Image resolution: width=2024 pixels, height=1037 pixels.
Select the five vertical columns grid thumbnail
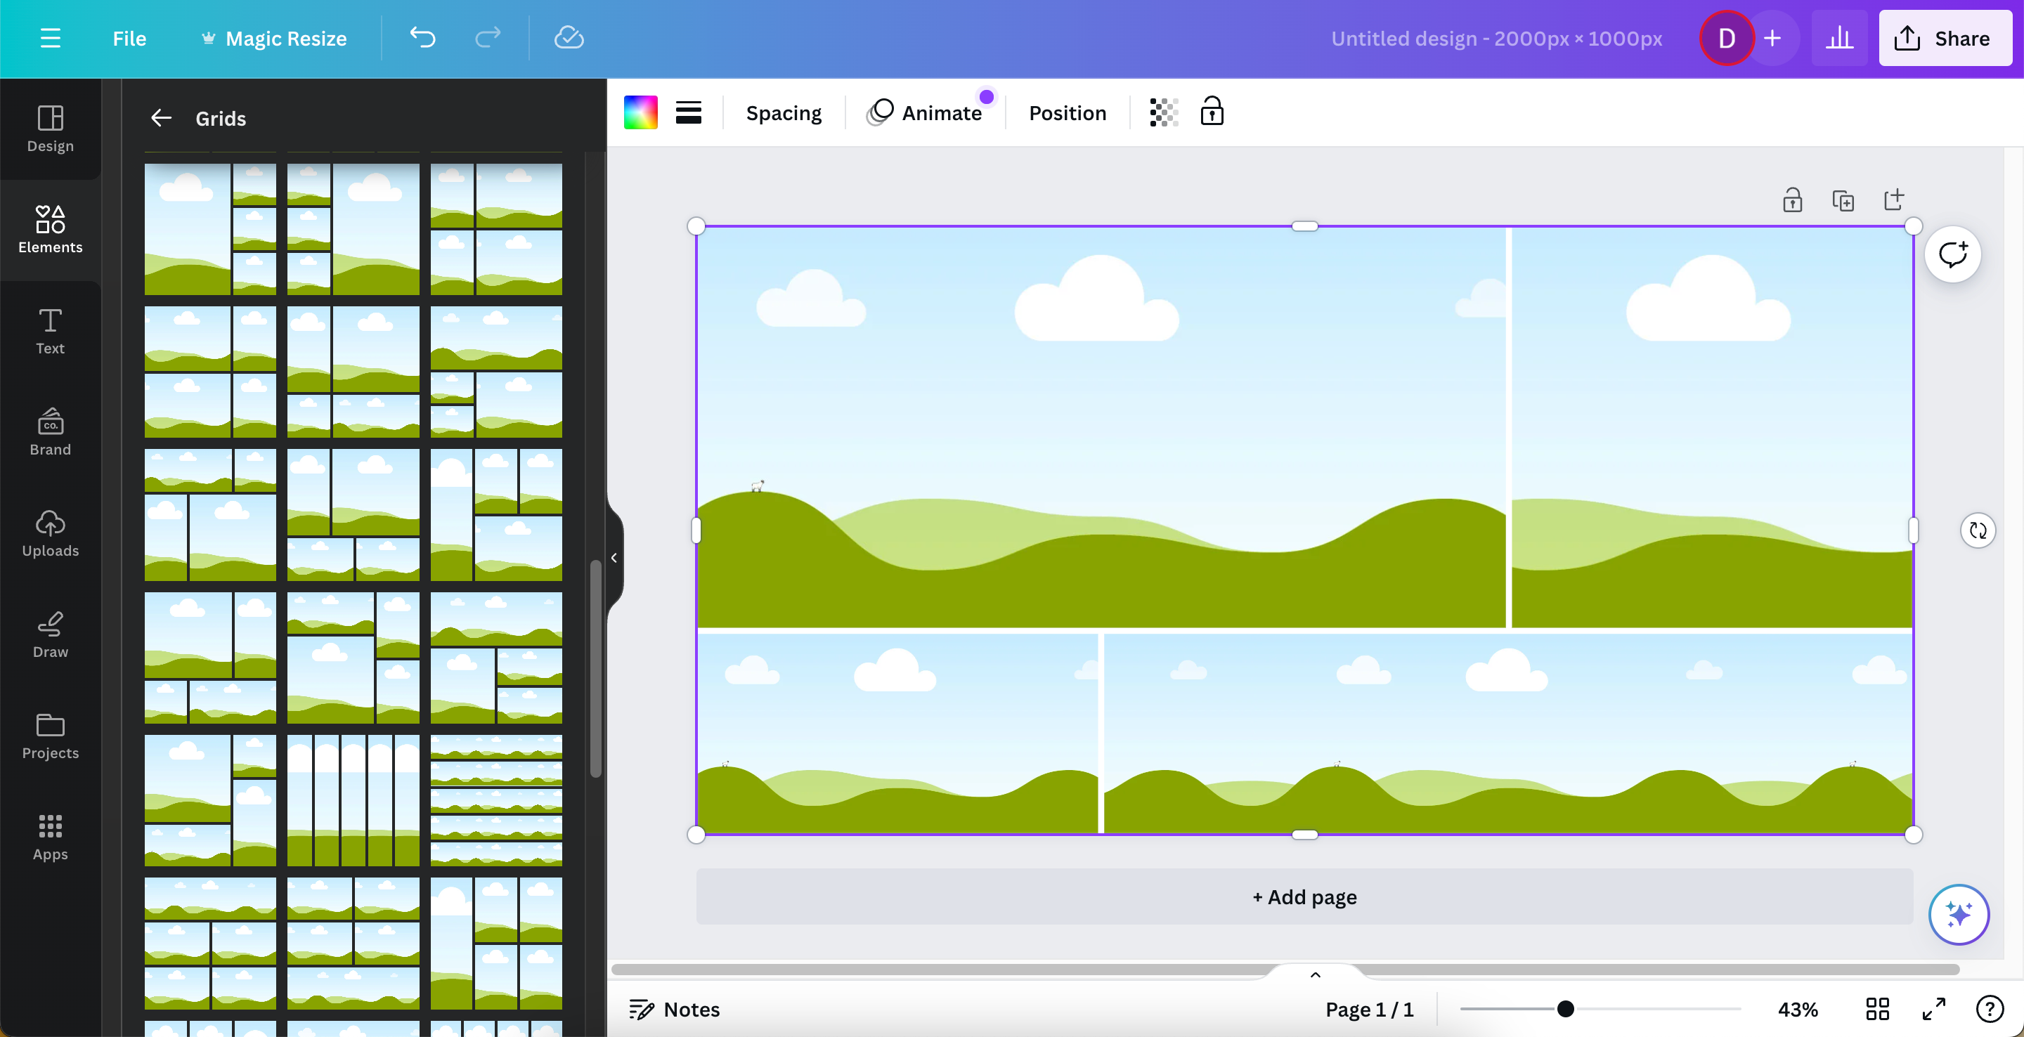coord(353,800)
